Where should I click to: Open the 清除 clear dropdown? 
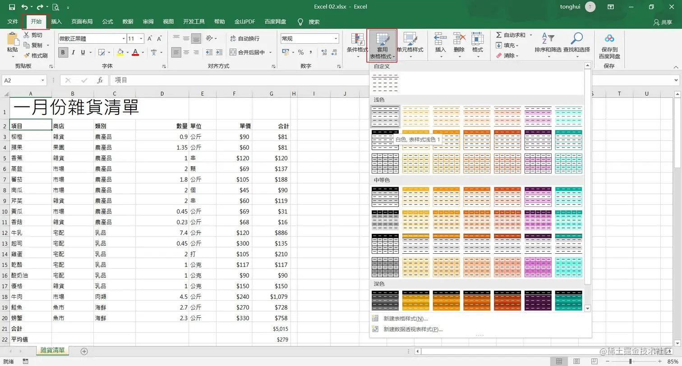[x=507, y=56]
